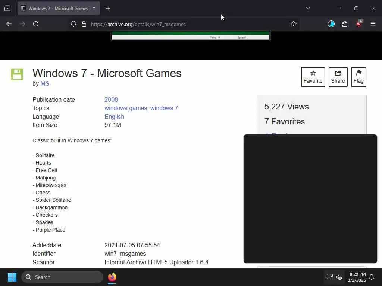Click the 97.1M item size value
Screen dimensions: 382x286
tap(113, 125)
